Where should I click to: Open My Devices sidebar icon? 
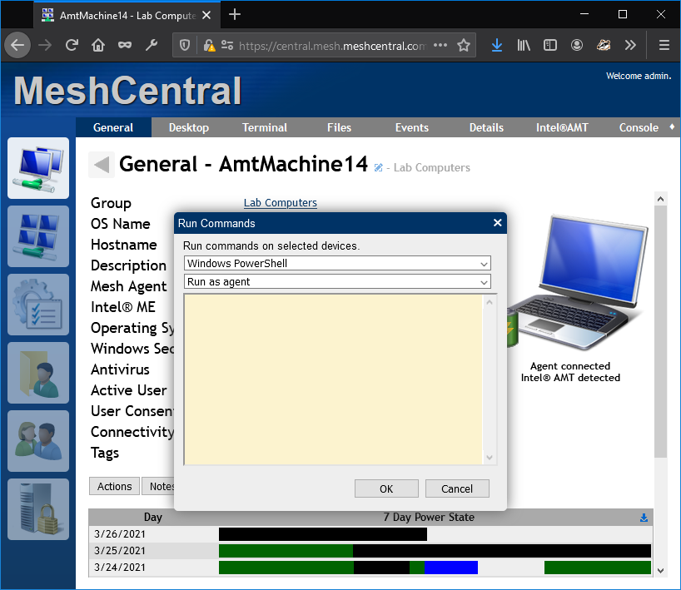[x=38, y=168]
